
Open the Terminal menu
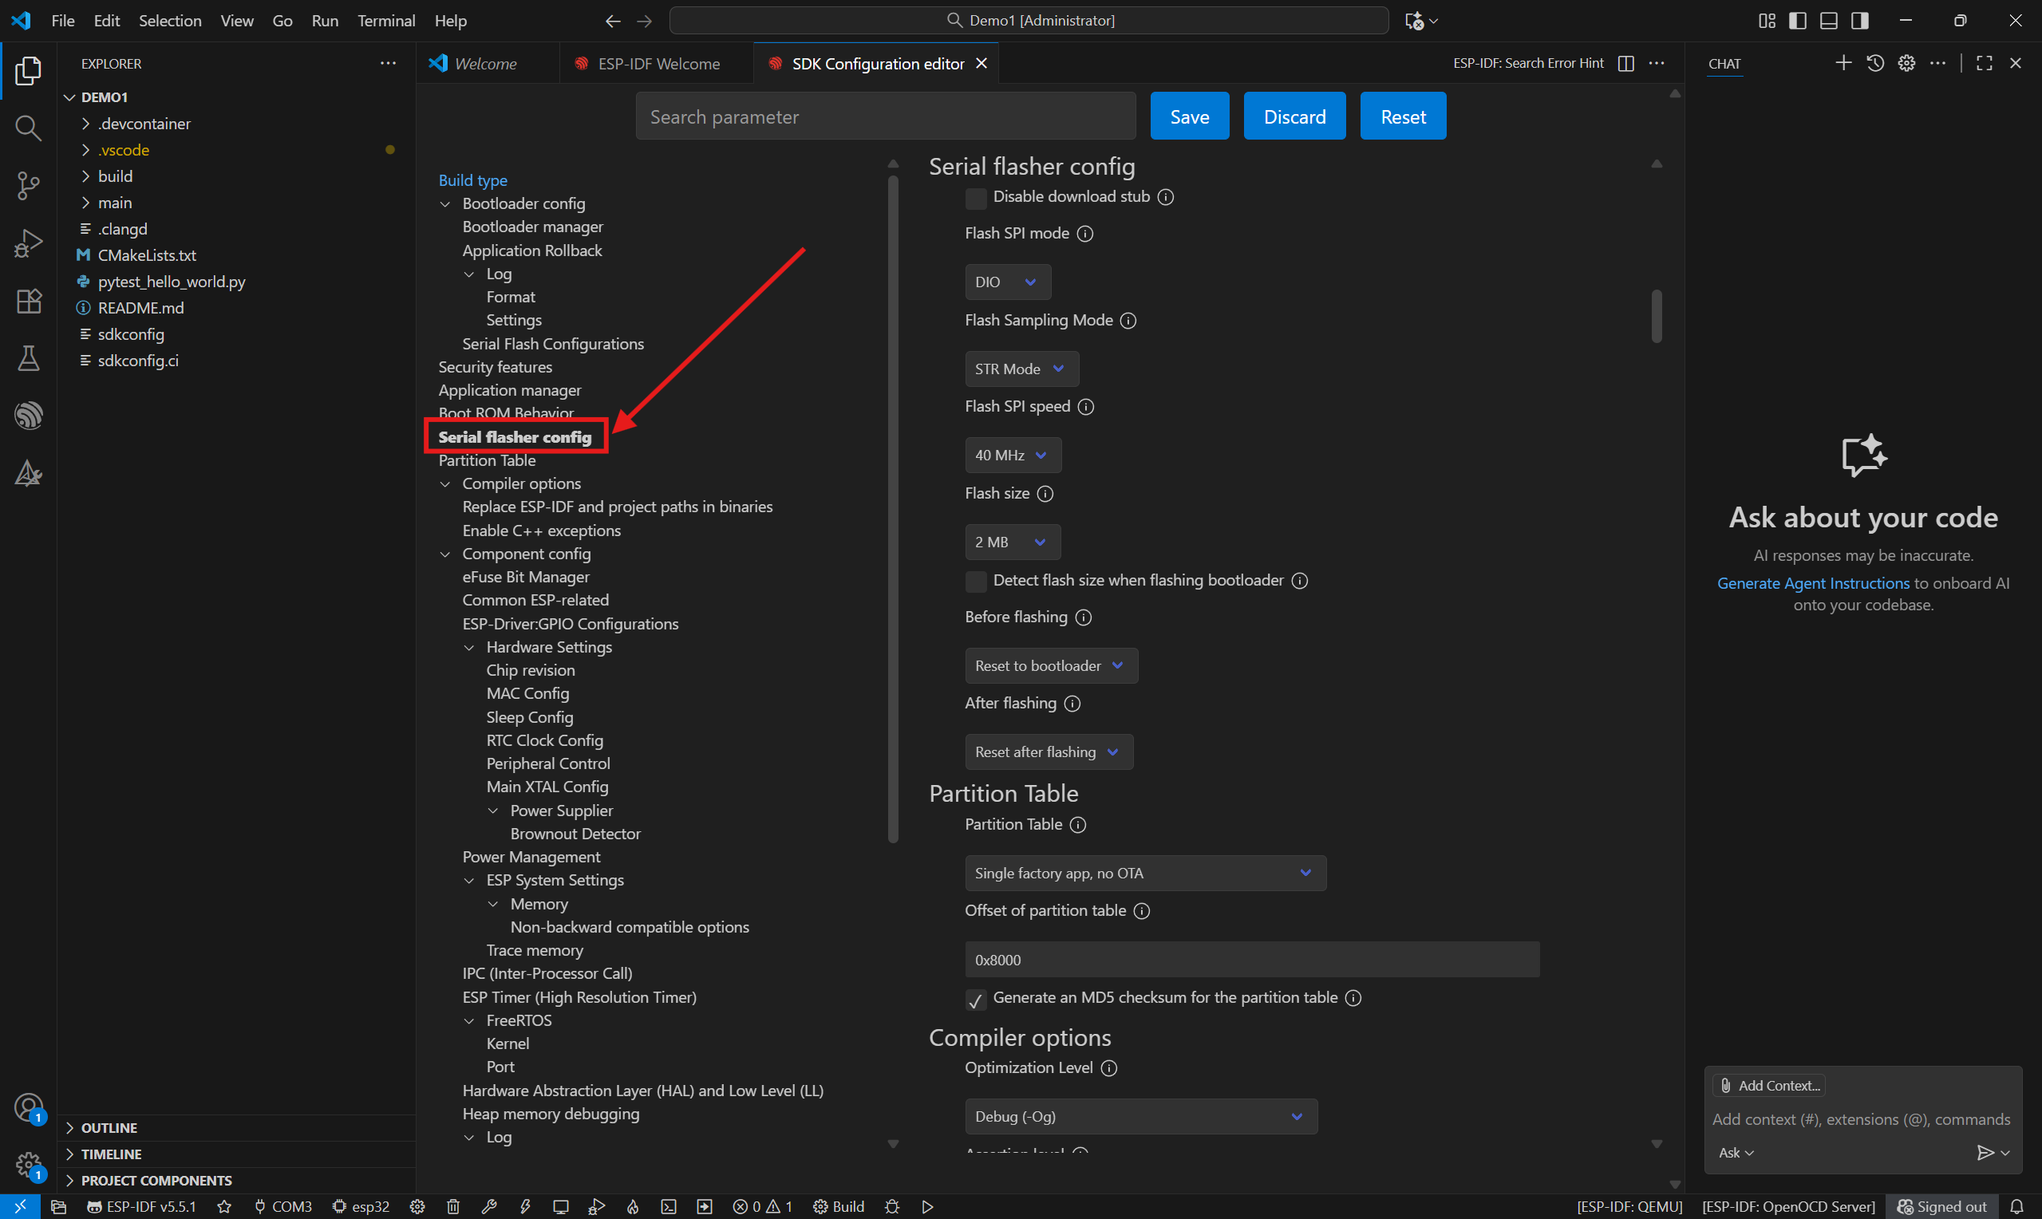coord(385,21)
